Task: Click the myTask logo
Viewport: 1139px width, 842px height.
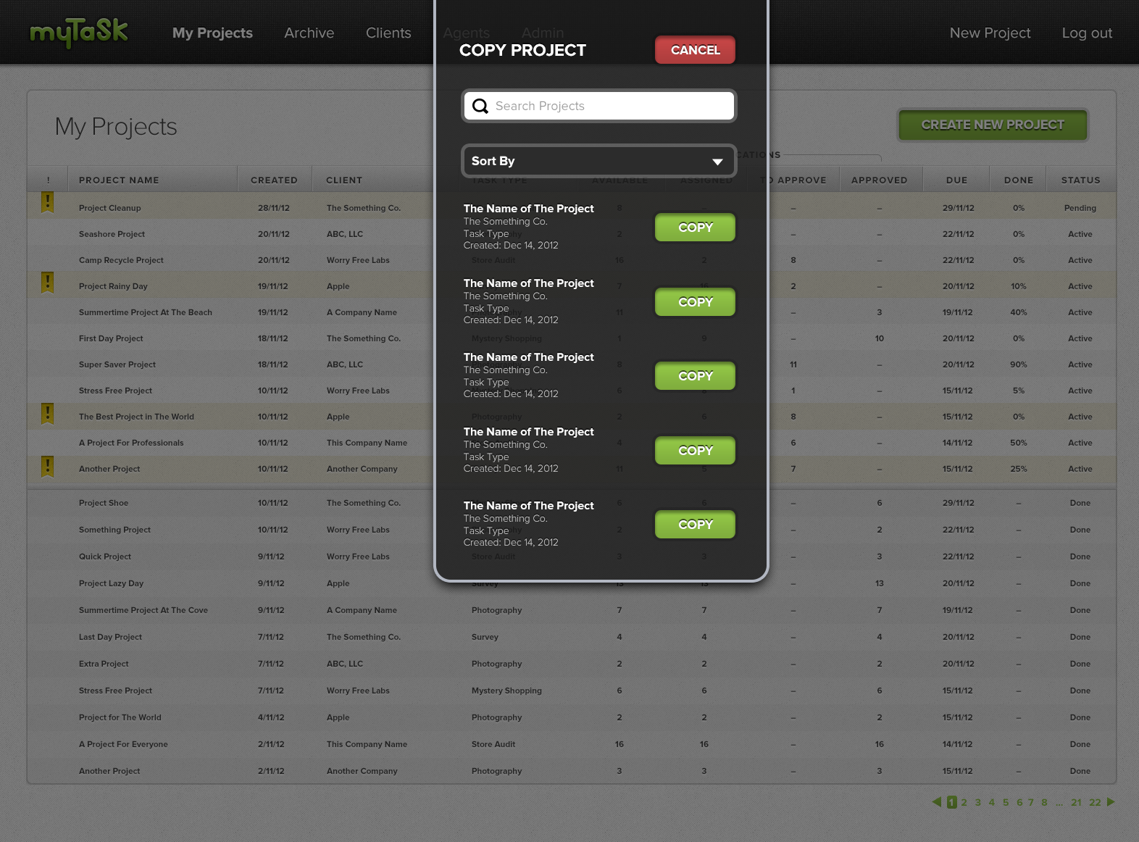Action: point(78,33)
